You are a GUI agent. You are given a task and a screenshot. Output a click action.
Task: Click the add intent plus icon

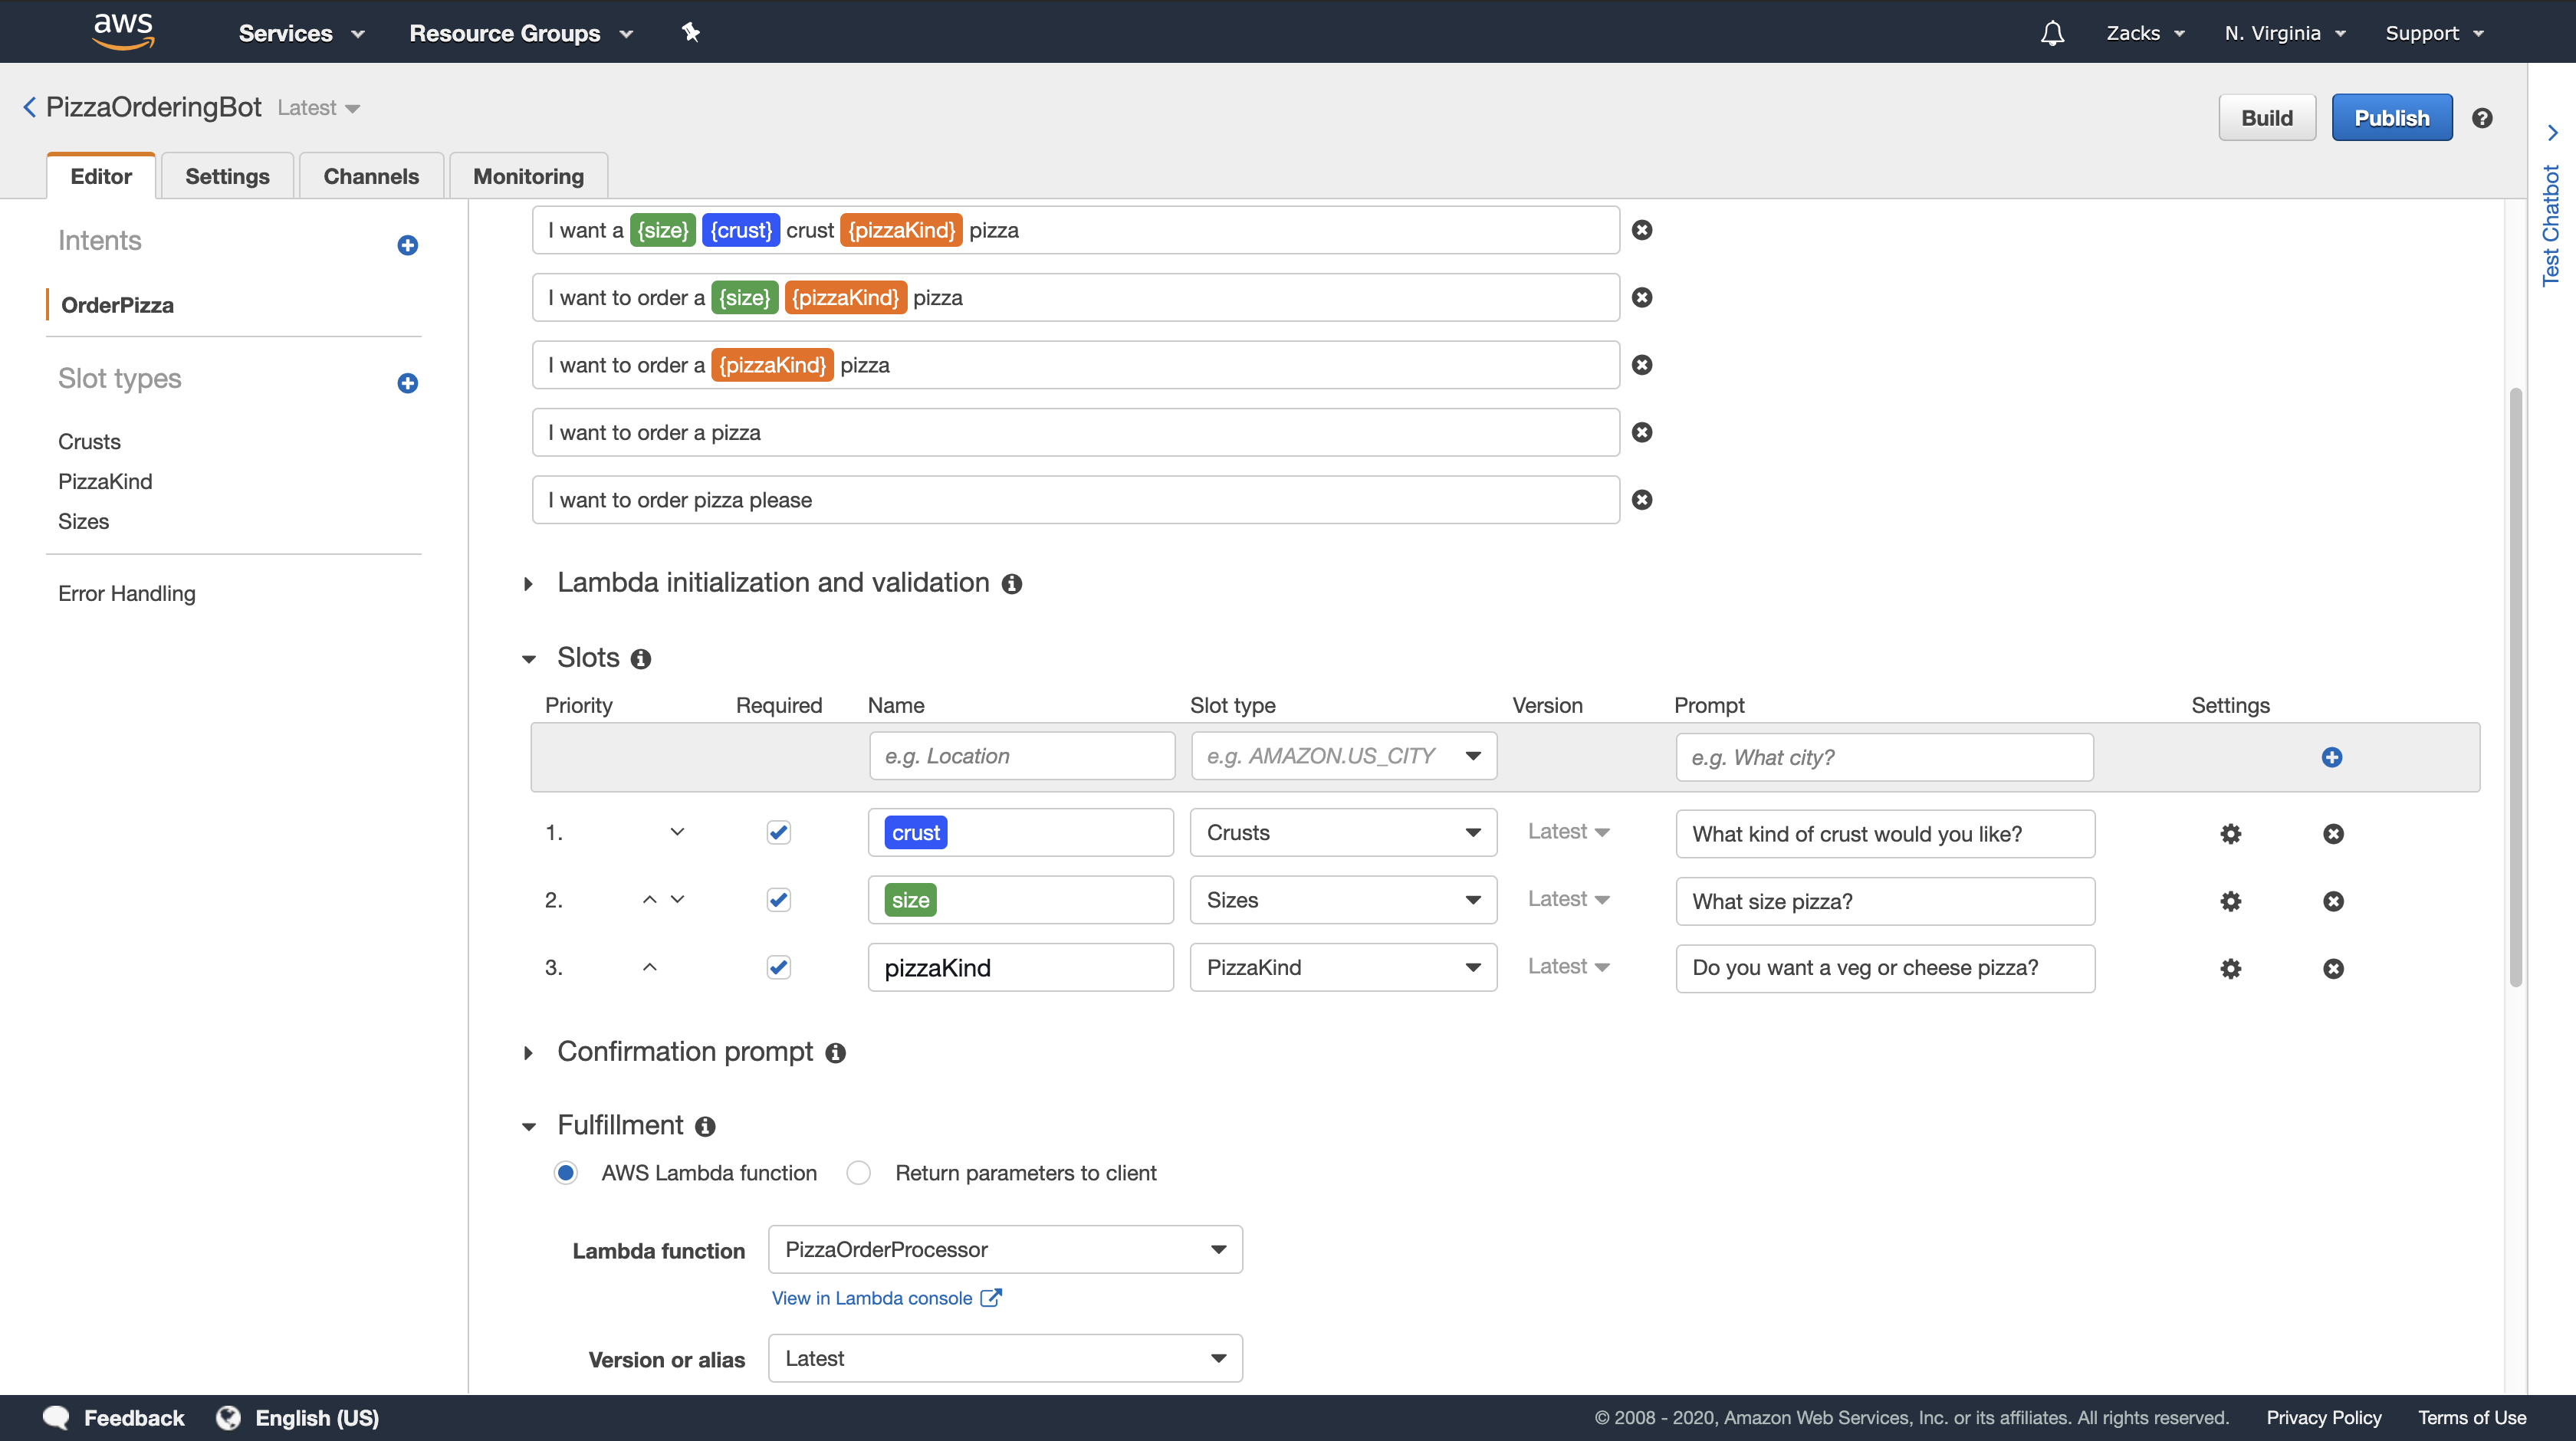coord(407,245)
